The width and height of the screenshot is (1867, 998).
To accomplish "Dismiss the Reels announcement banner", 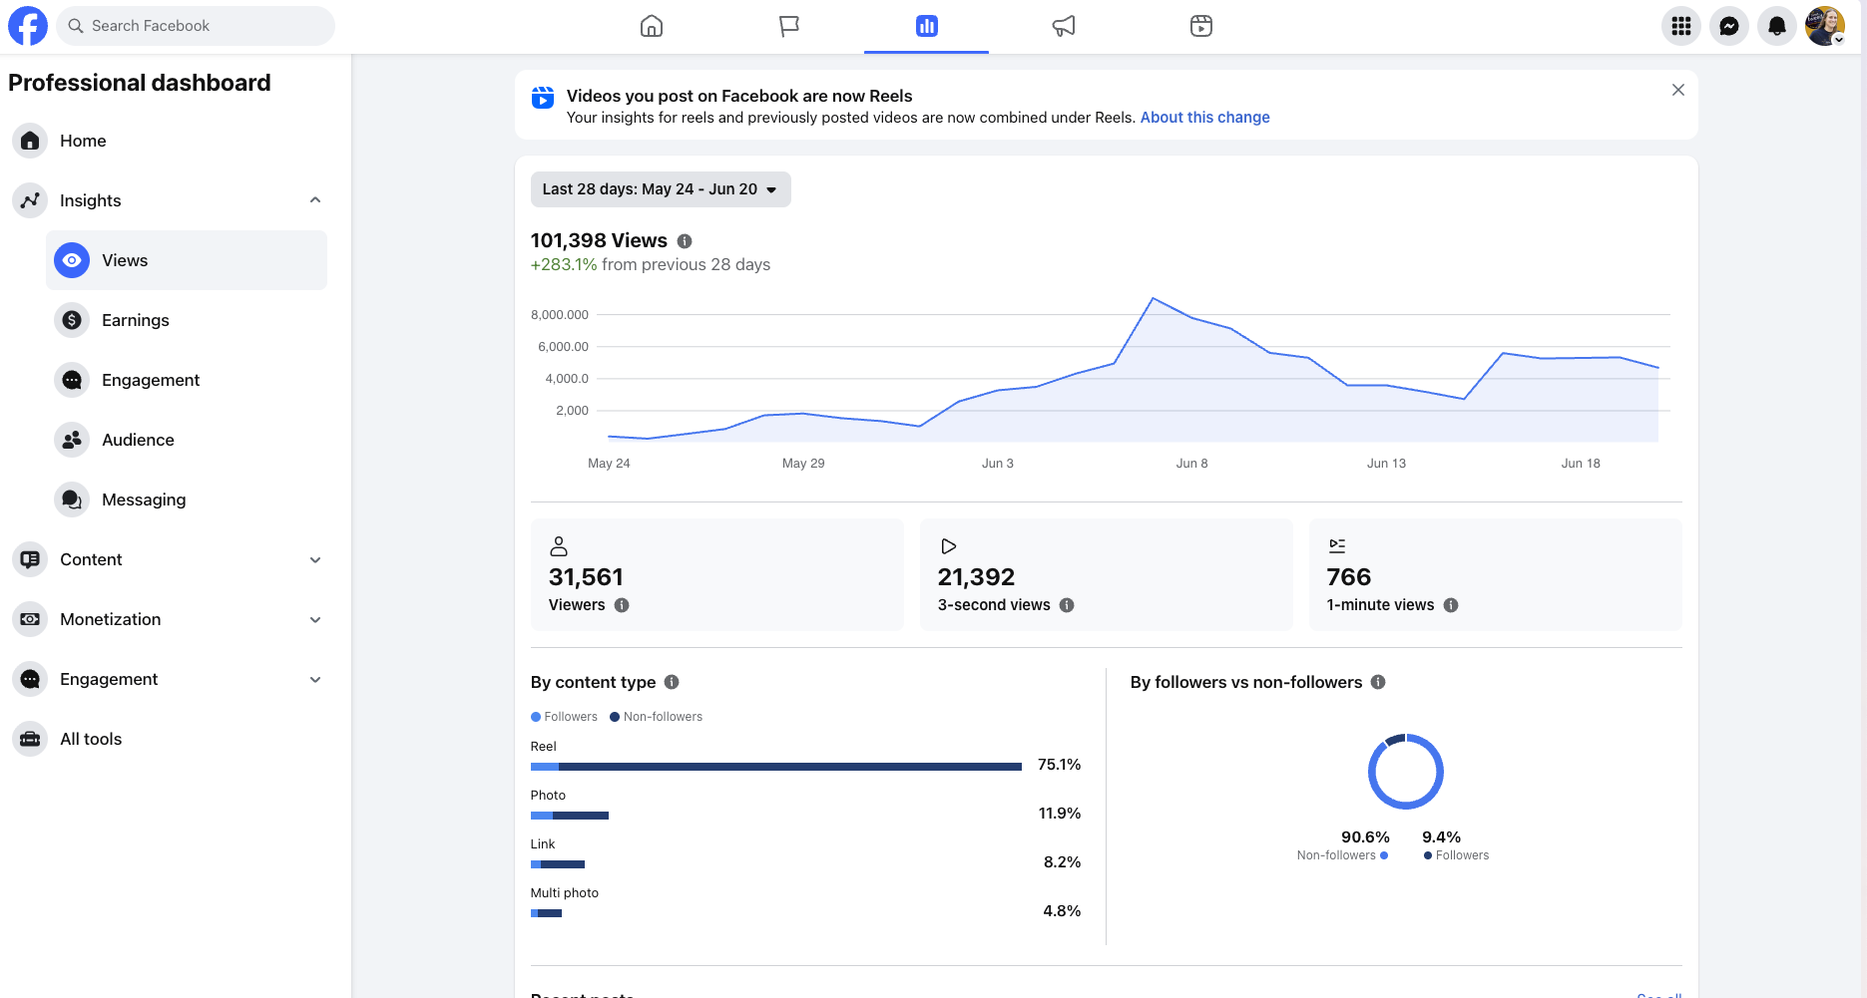I will 1678,90.
